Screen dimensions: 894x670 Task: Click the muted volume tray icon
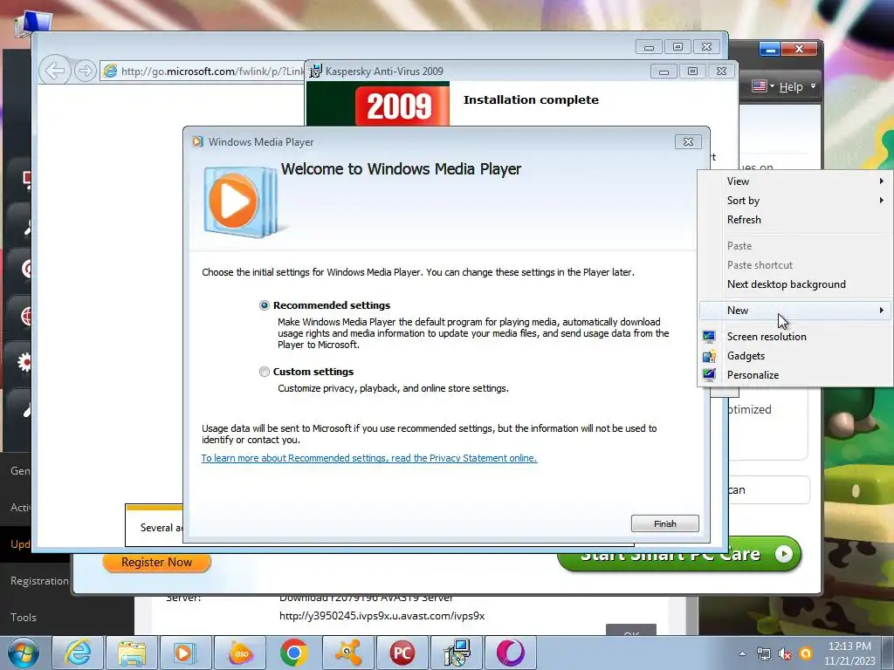(785, 654)
